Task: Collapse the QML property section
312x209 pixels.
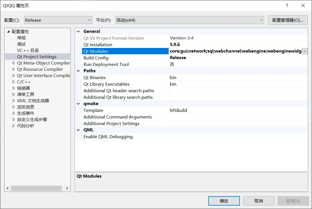Action: (x=78, y=130)
